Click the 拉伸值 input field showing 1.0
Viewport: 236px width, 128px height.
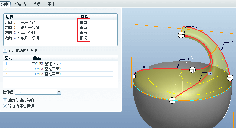coord(36,92)
